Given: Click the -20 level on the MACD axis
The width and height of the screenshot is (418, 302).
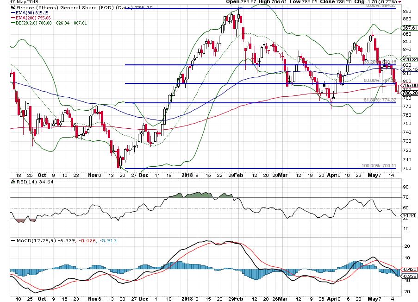Looking at the screenshot, I should pyautogui.click(x=406, y=292).
